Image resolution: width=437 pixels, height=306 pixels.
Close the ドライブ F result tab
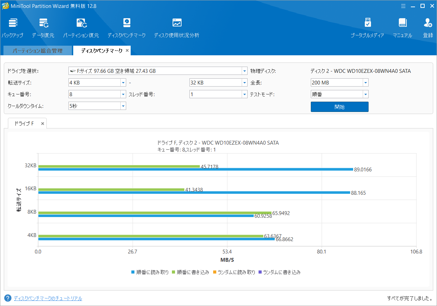(43, 124)
